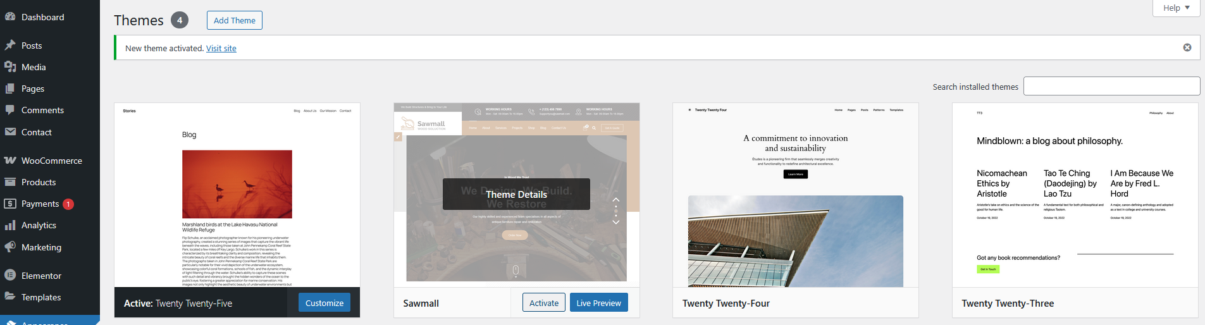Open Live Preview for Sawmall
The height and width of the screenshot is (325, 1205).
pos(598,303)
